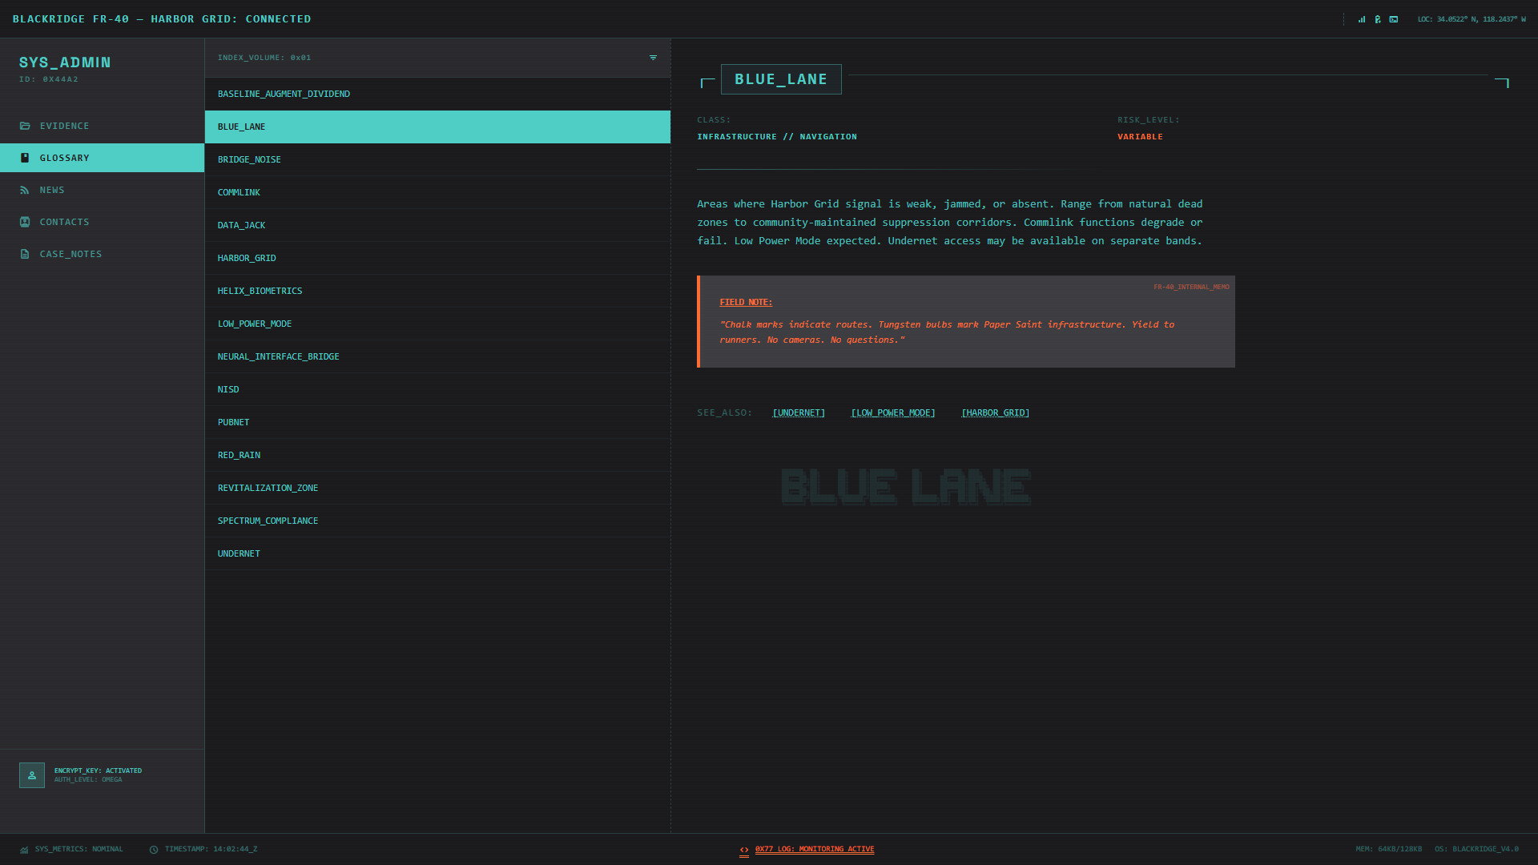Select the NEURAL_INTERFACE_BRIDGE entry
The height and width of the screenshot is (865, 1538).
[278, 356]
